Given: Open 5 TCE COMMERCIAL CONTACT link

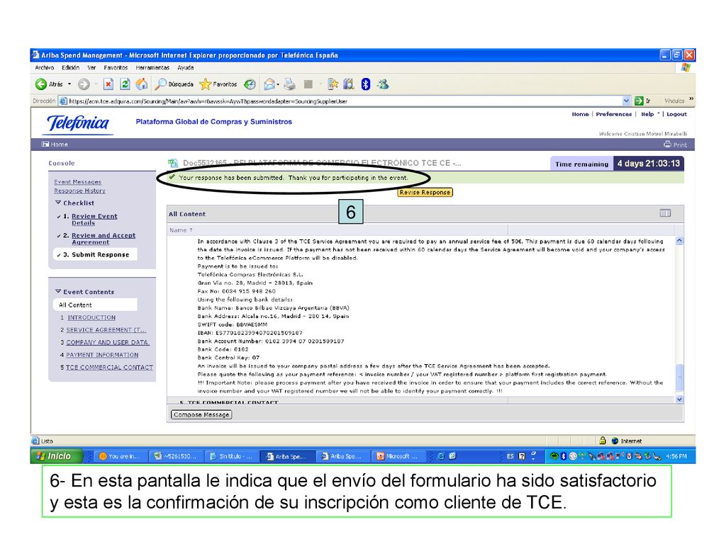Looking at the screenshot, I should (x=109, y=368).
